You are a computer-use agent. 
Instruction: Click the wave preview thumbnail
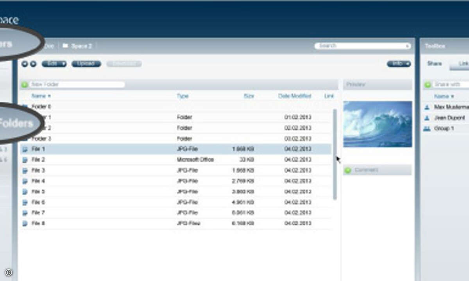click(378, 124)
